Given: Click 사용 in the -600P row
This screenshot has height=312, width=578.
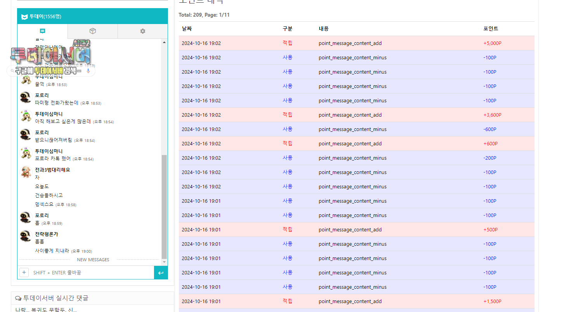Looking at the screenshot, I should (x=287, y=129).
